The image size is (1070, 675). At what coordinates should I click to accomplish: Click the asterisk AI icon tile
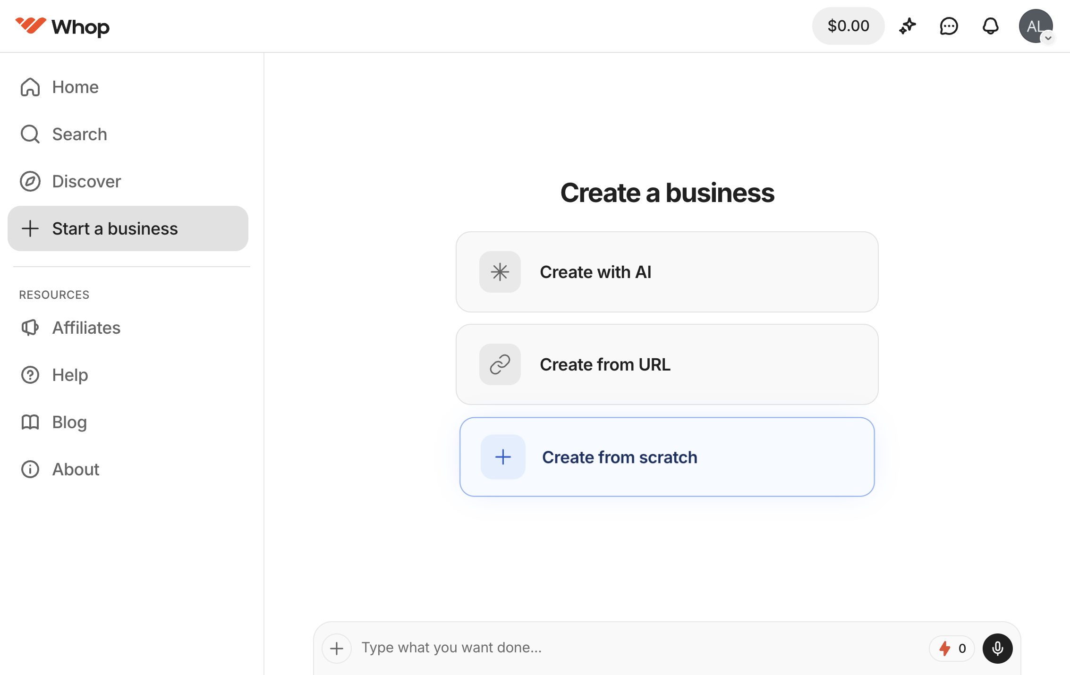500,272
